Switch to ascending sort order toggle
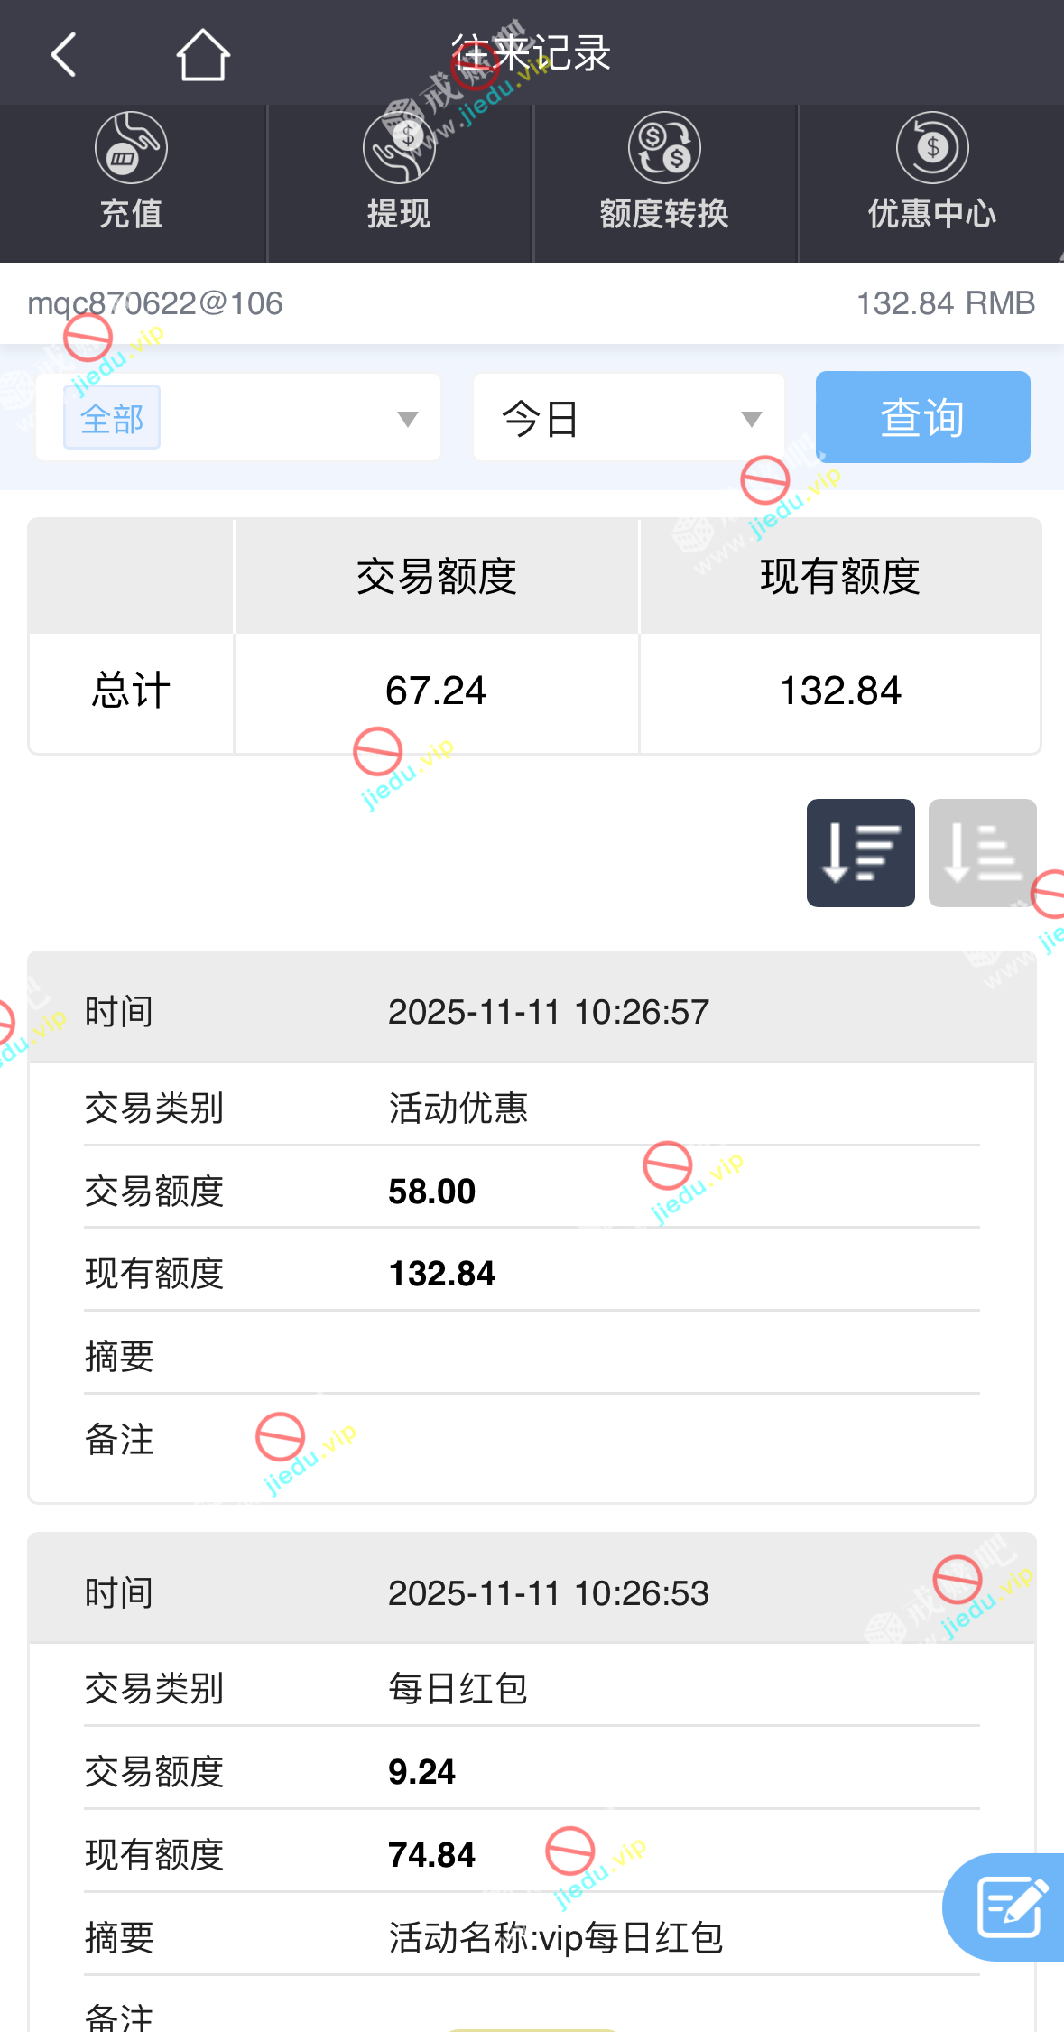This screenshot has height=2032, width=1064. pos(982,853)
